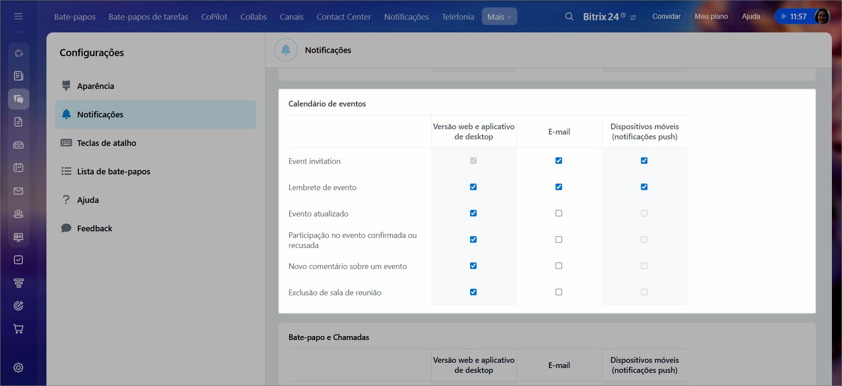Open the Contact Center tab
The width and height of the screenshot is (842, 386).
pos(343,17)
